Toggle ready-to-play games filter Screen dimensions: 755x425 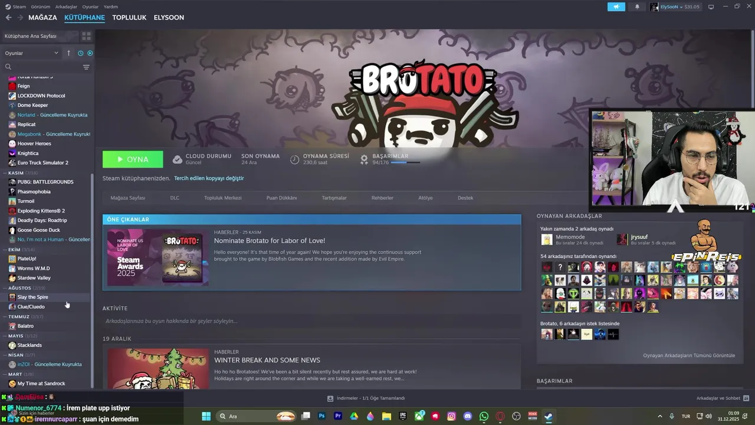(x=90, y=53)
